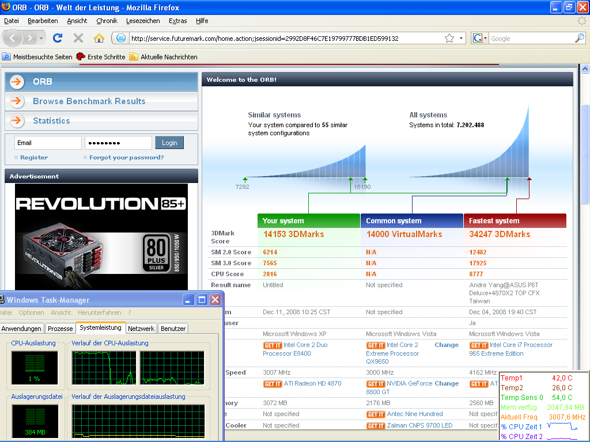Open the URL bar history dropdown arrow
Viewport: 590px width, 442px height.
pos(461,39)
